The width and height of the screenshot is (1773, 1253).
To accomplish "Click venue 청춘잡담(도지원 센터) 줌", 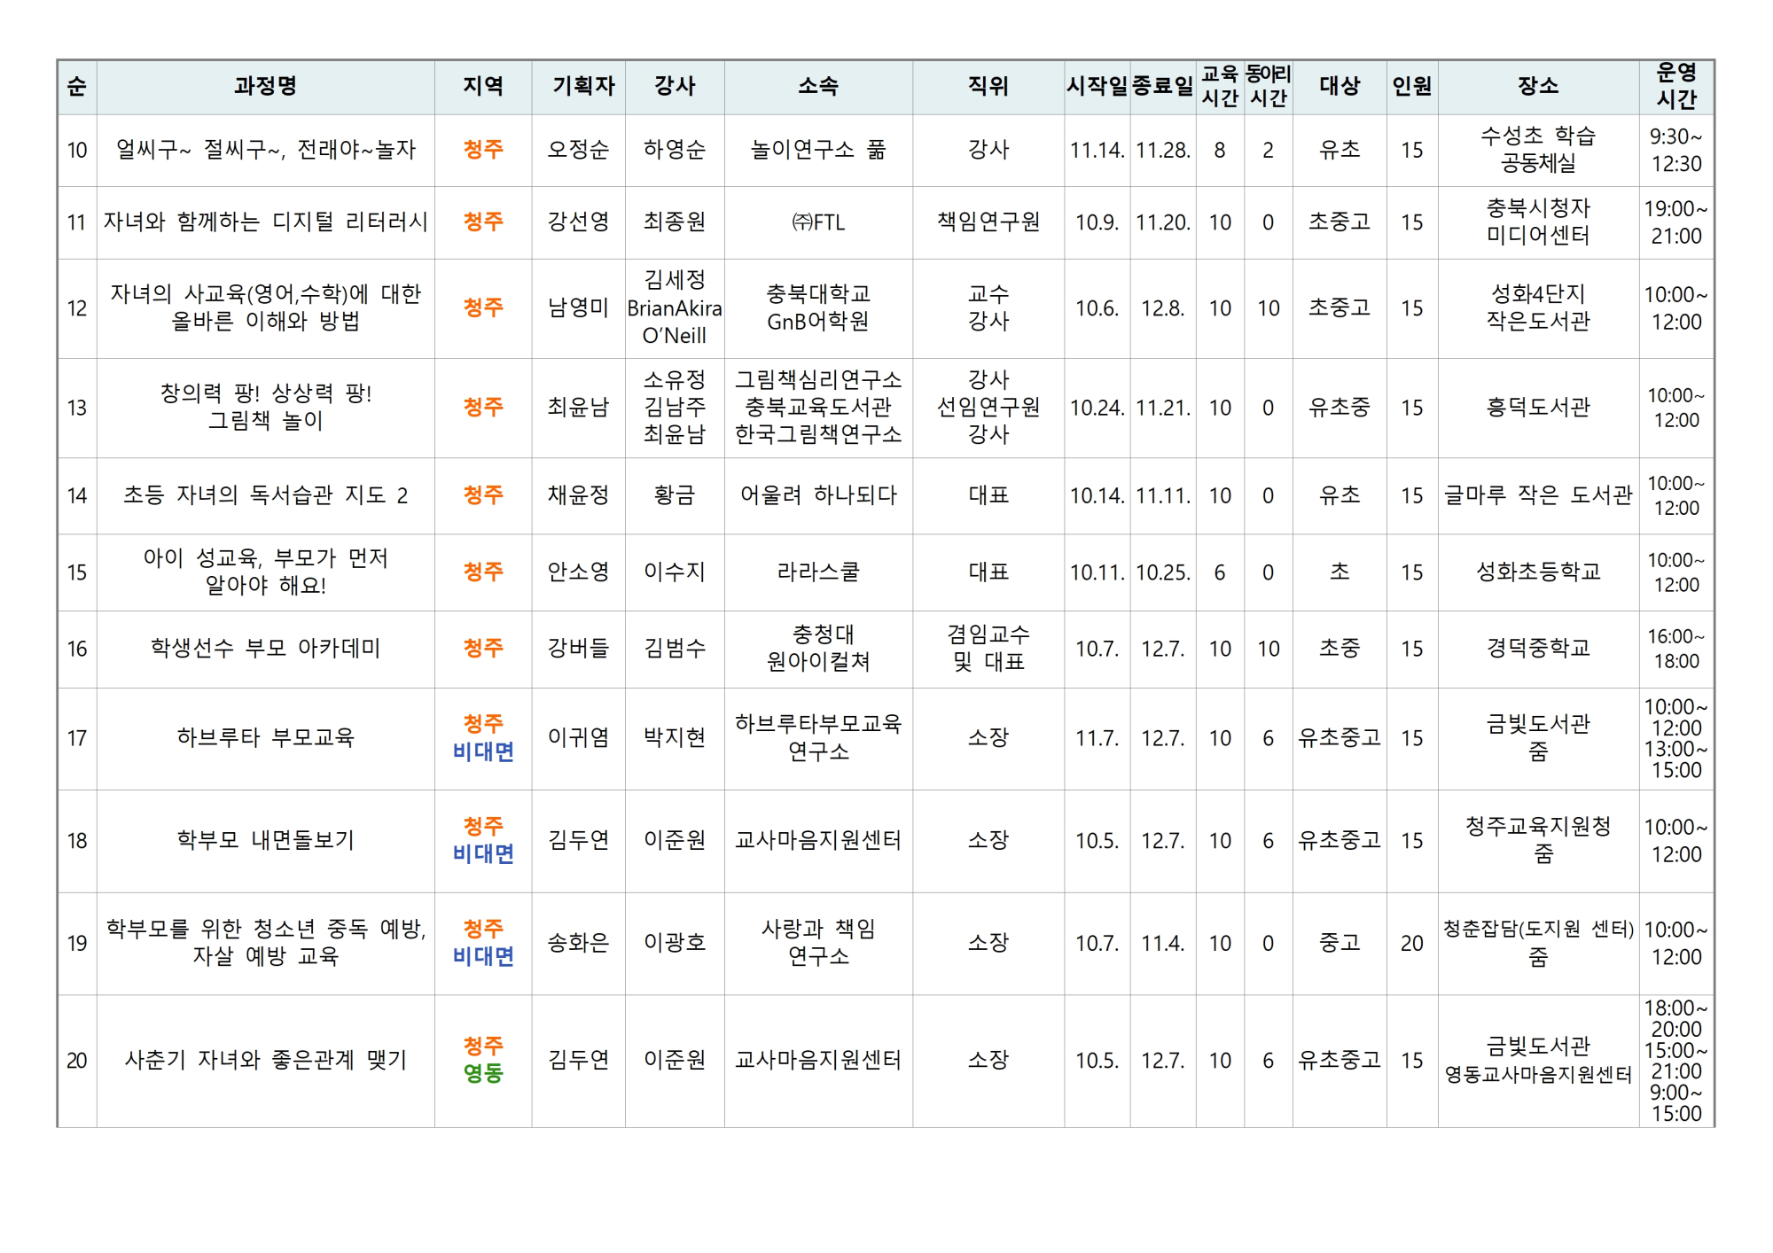I will (1538, 942).
